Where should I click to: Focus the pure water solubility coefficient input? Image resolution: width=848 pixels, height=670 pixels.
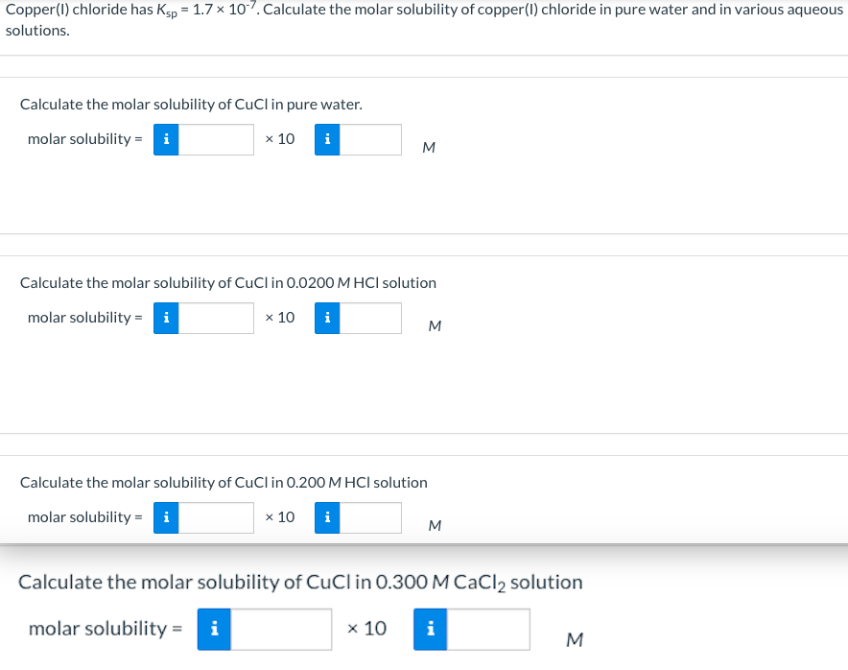click(x=217, y=139)
